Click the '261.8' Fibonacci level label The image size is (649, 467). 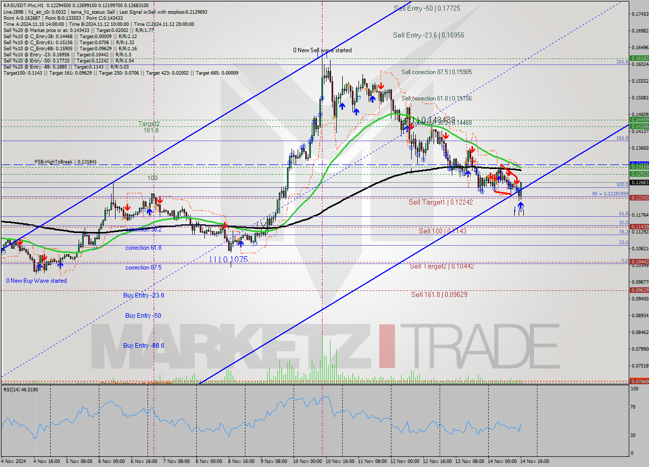[623, 61]
